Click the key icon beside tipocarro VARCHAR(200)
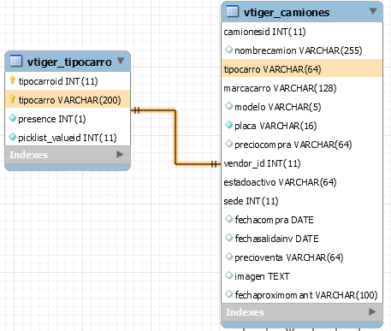Image resolution: width=391 pixels, height=331 pixels. (12, 99)
